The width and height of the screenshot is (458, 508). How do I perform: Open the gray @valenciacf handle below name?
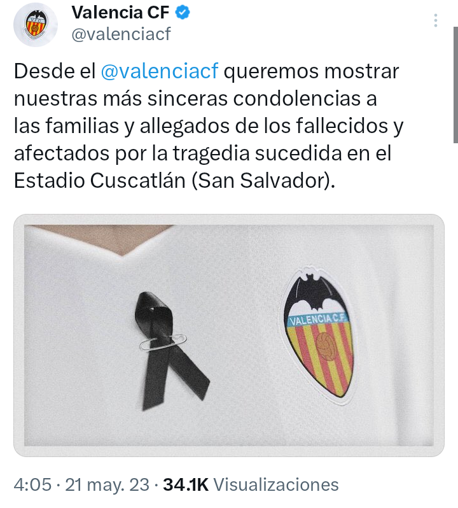[121, 34]
